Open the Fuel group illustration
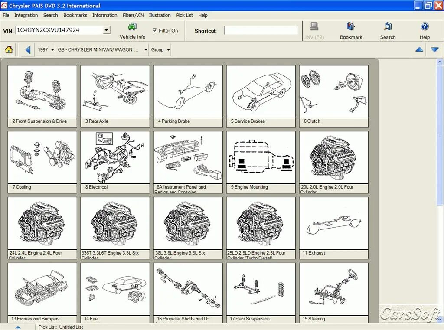The width and height of the screenshot is (444, 330). tap(115, 289)
